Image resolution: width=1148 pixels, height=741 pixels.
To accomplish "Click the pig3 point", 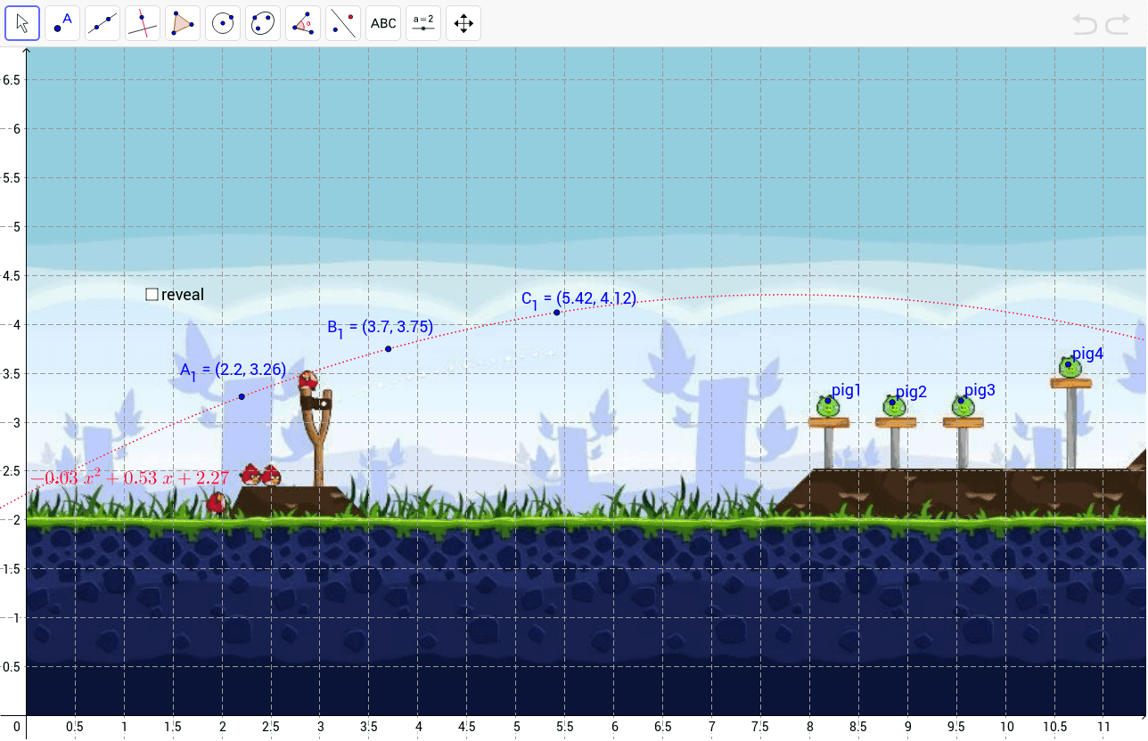I will pyautogui.click(x=961, y=400).
